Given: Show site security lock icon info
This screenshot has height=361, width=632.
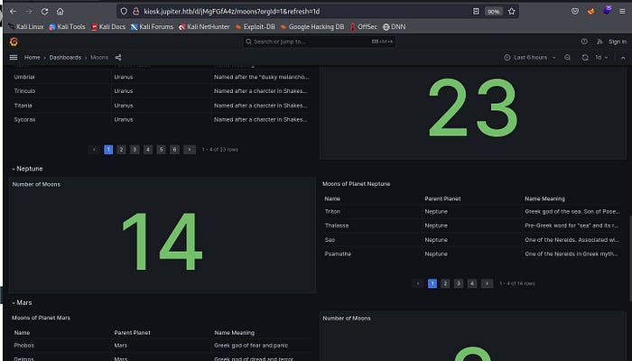Looking at the screenshot, I should [136, 11].
